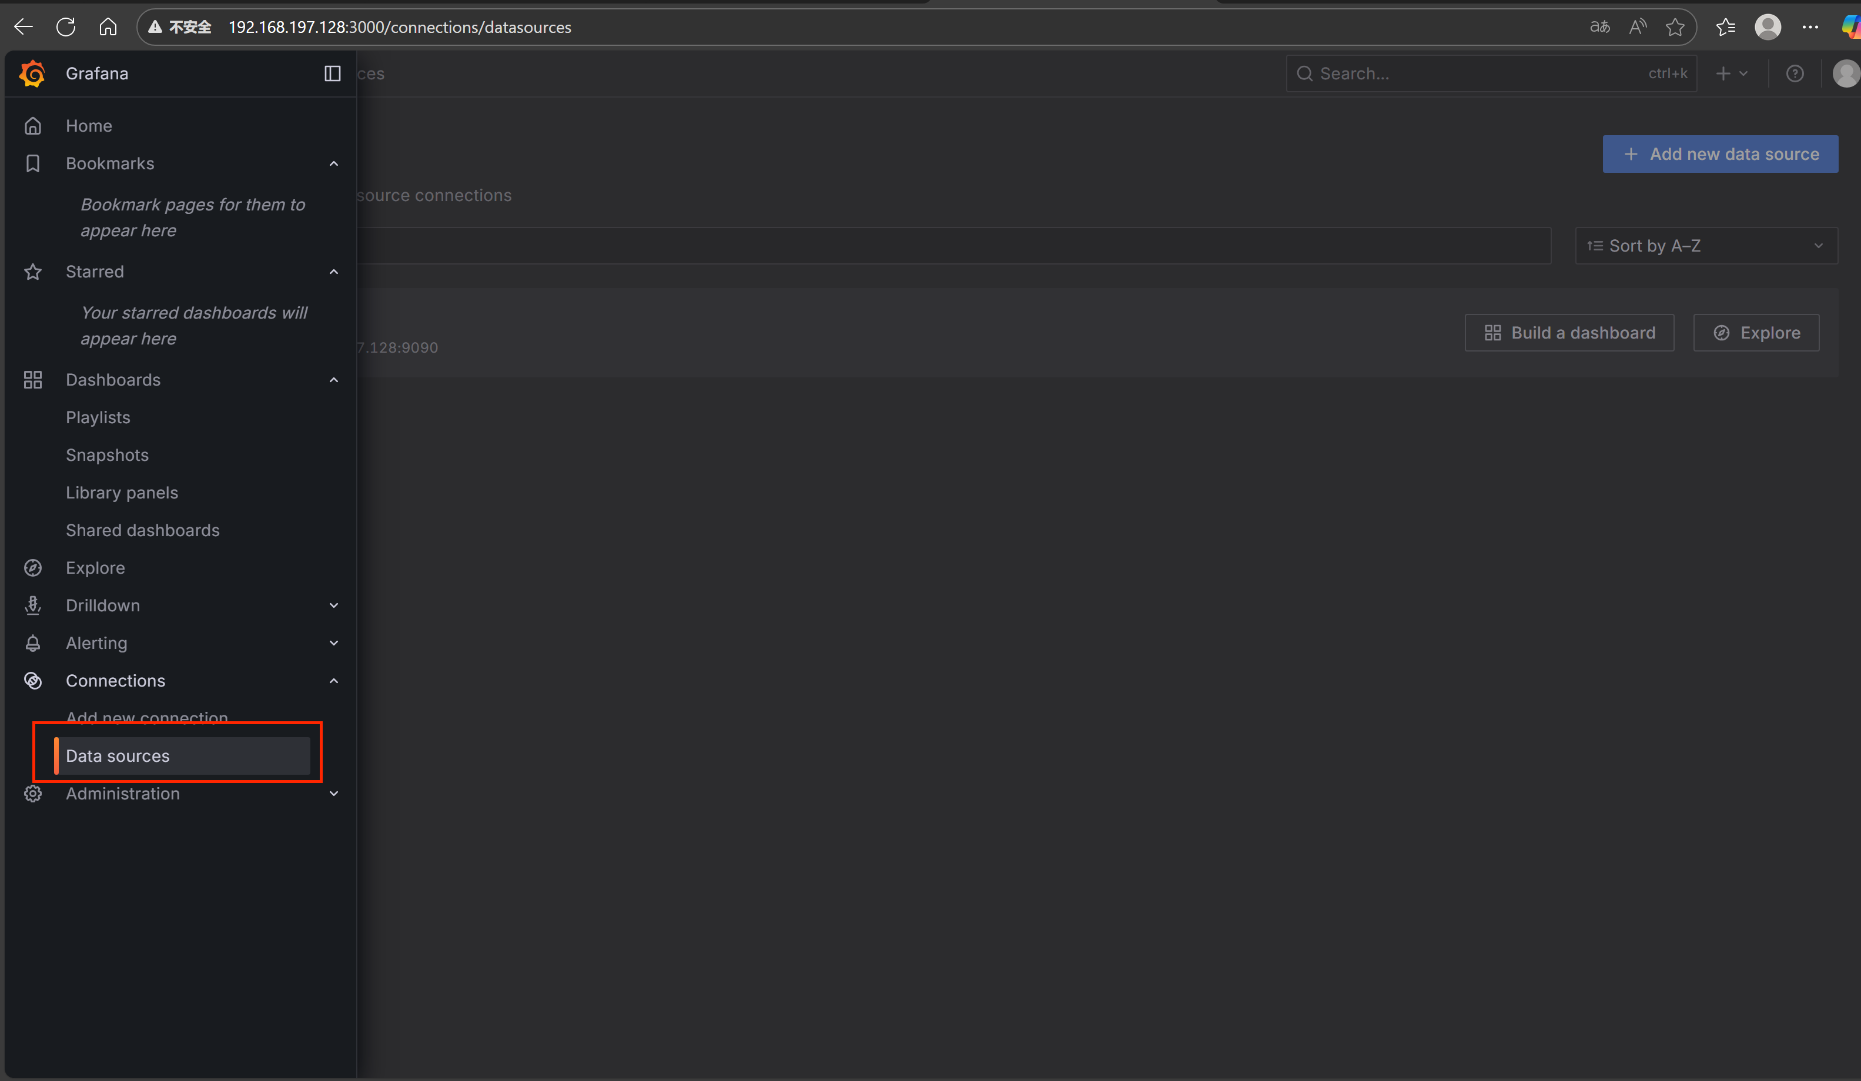Open the Sort by A–Z dropdown
This screenshot has width=1861, height=1081.
tap(1706, 246)
